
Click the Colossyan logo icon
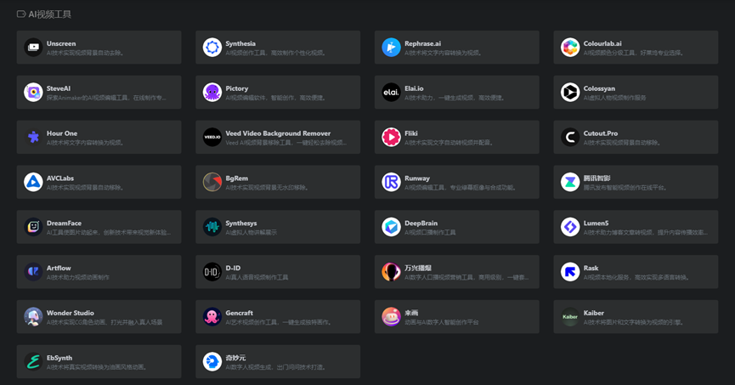(570, 93)
